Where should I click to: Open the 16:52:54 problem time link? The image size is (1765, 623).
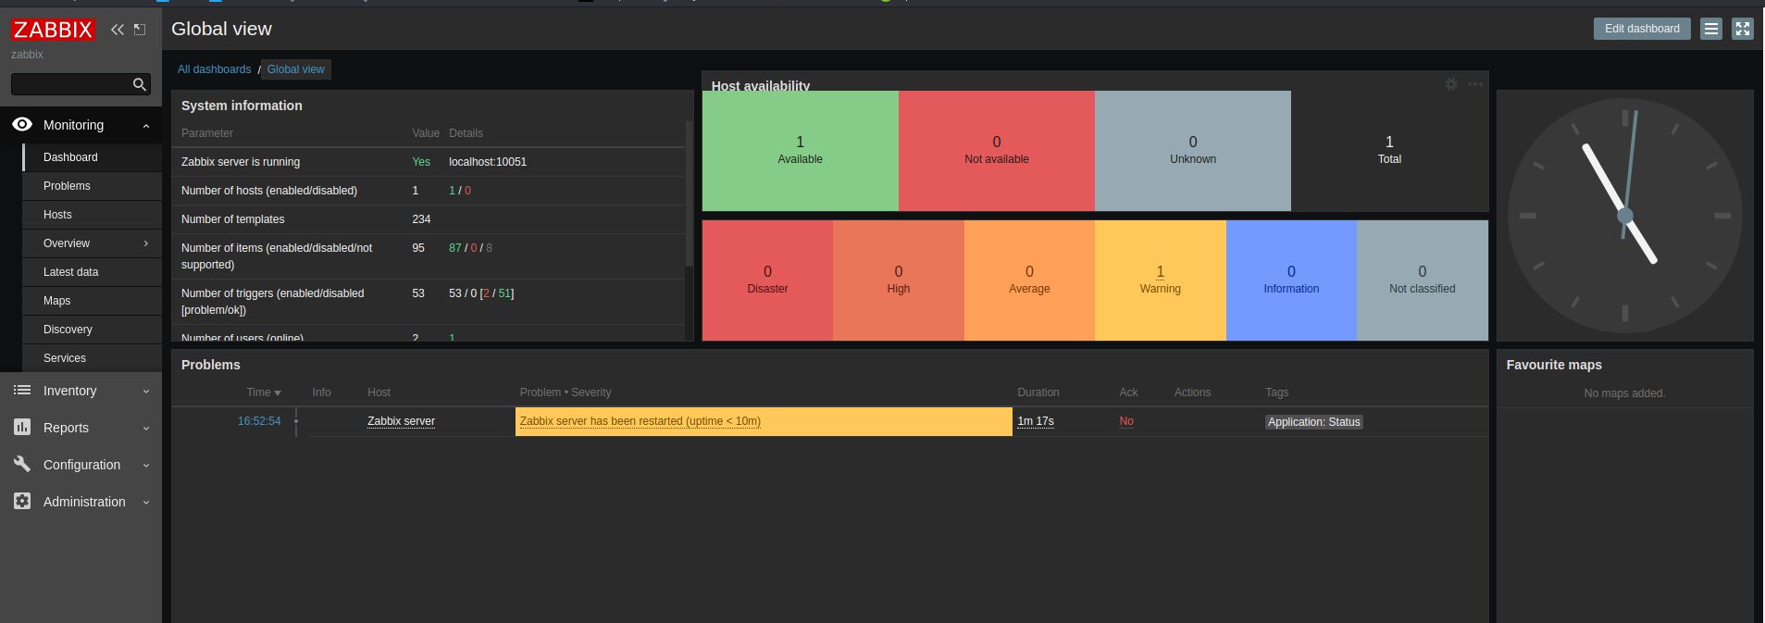(x=259, y=421)
